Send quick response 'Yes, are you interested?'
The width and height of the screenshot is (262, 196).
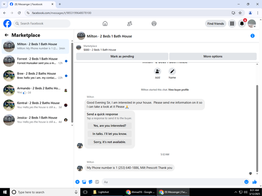(110, 125)
